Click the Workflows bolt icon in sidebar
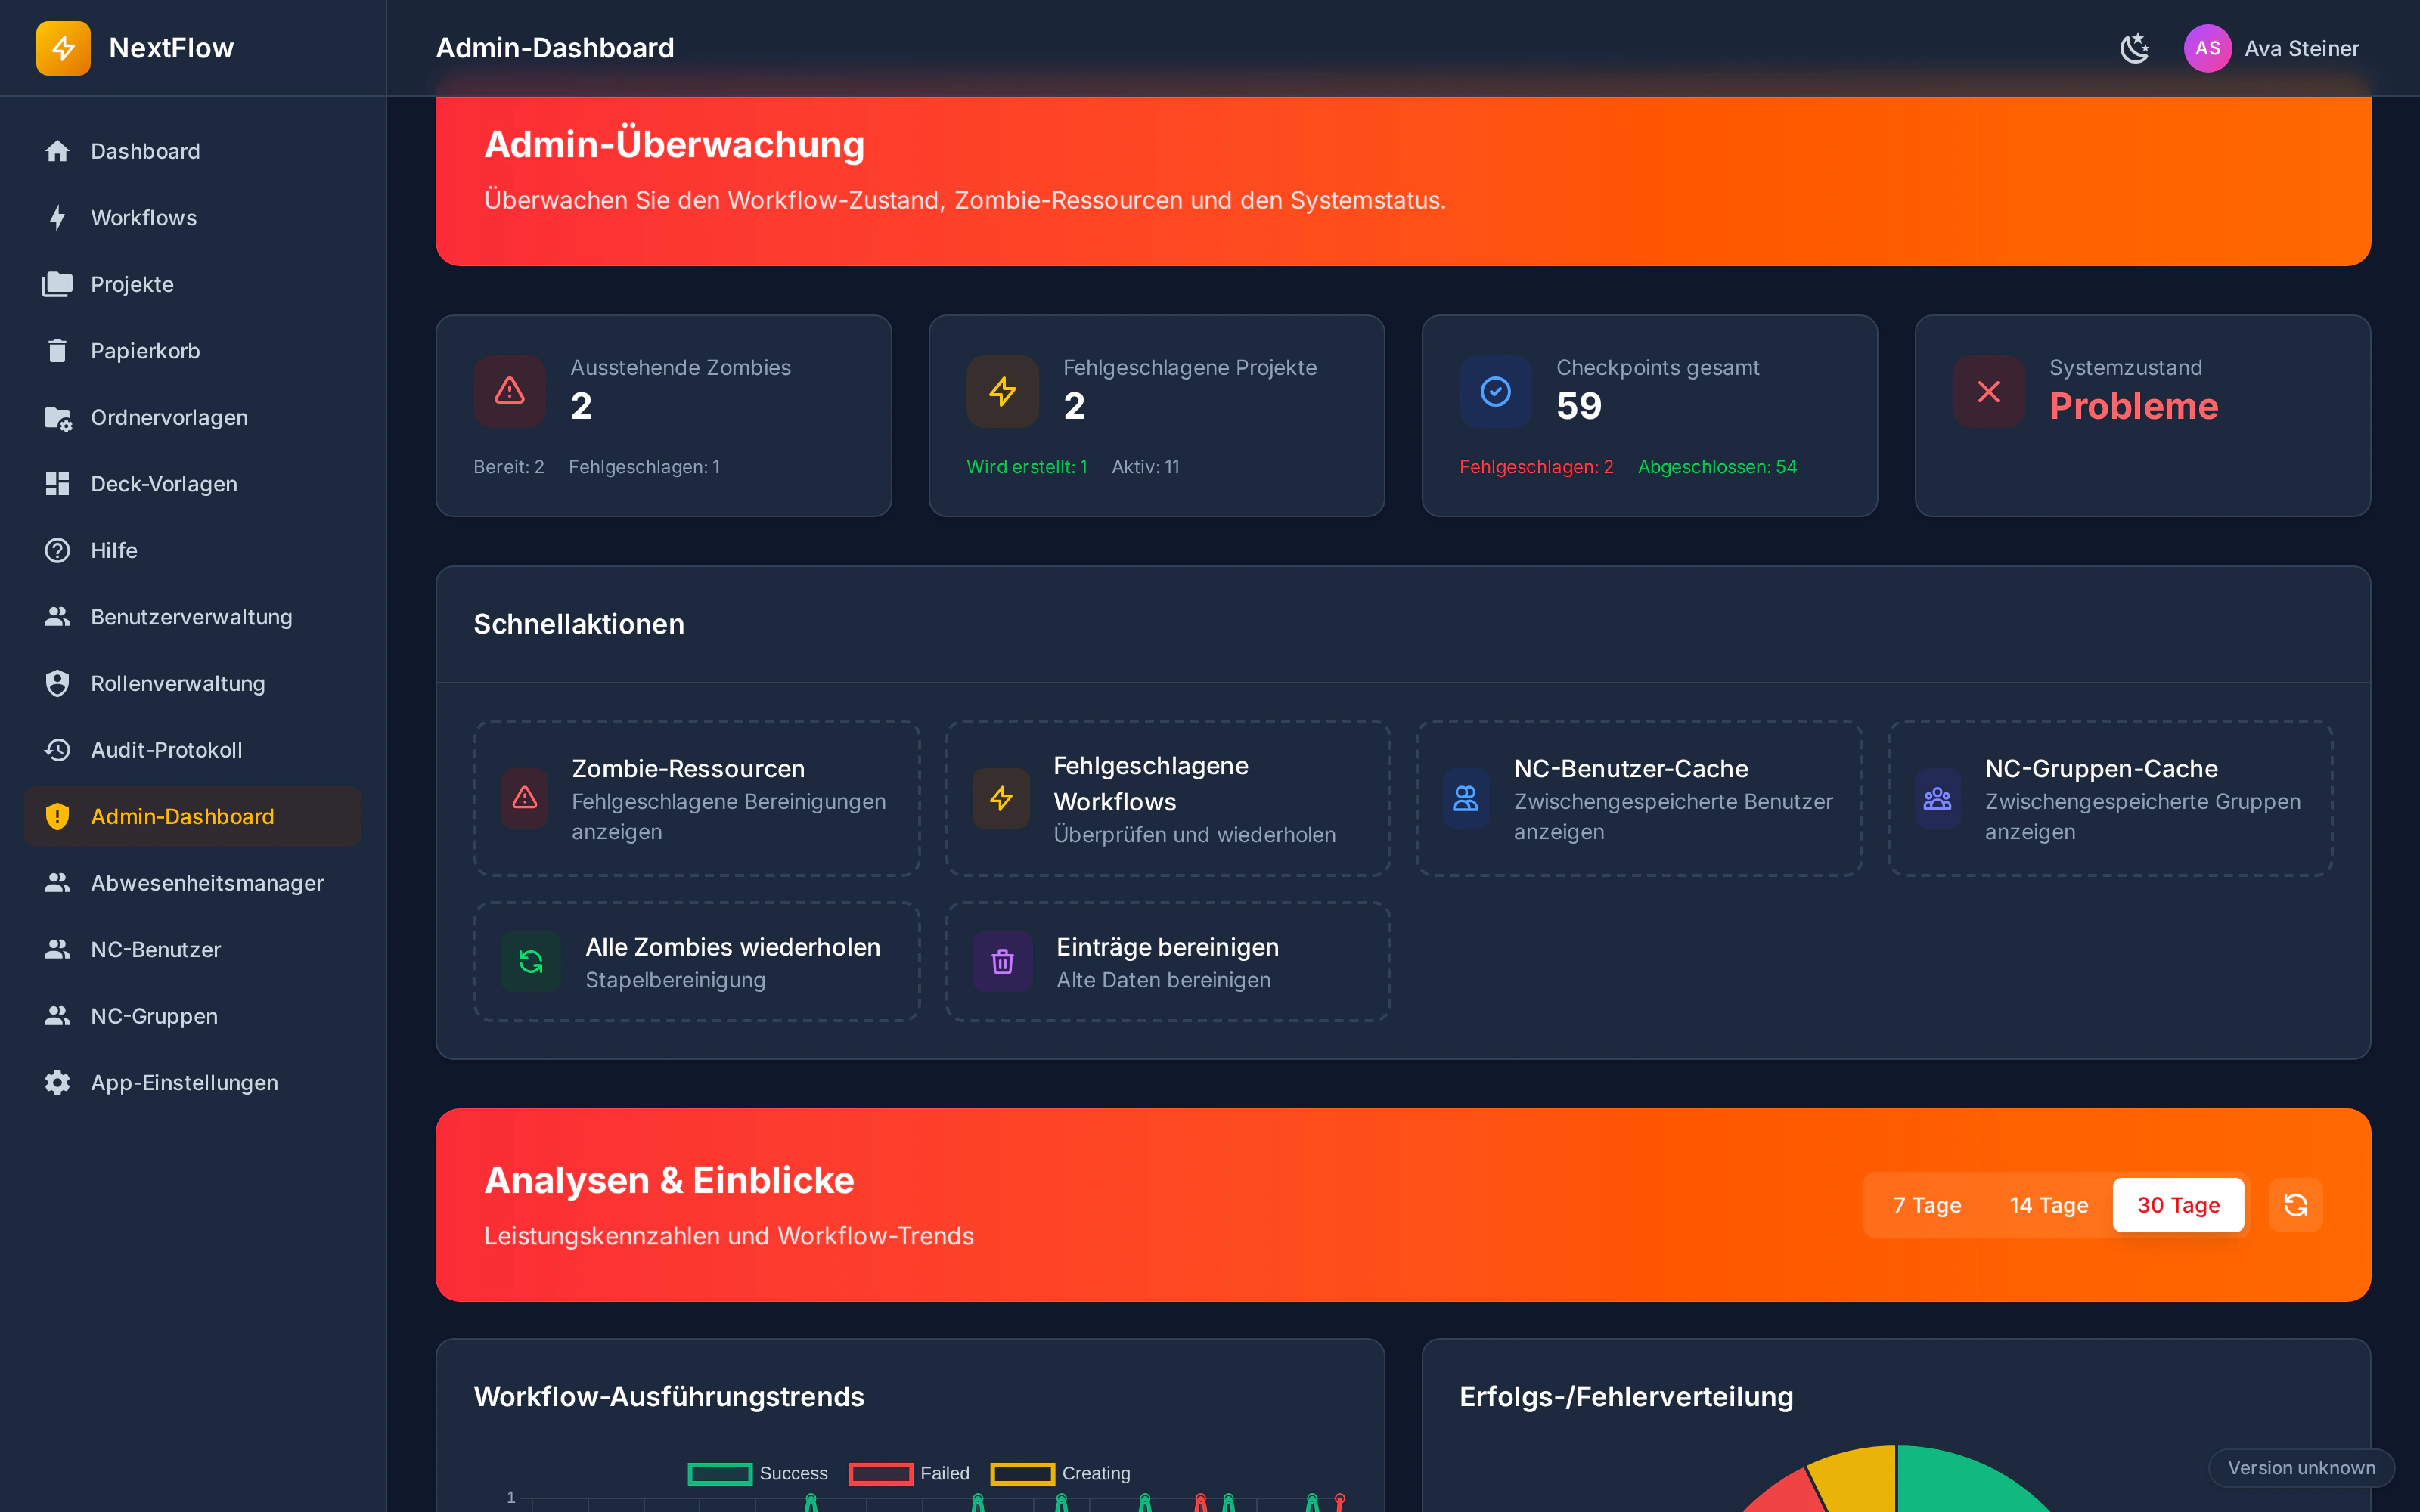 [x=57, y=217]
